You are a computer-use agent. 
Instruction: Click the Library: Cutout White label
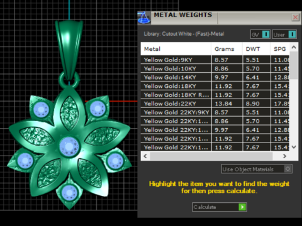[x=184, y=34]
